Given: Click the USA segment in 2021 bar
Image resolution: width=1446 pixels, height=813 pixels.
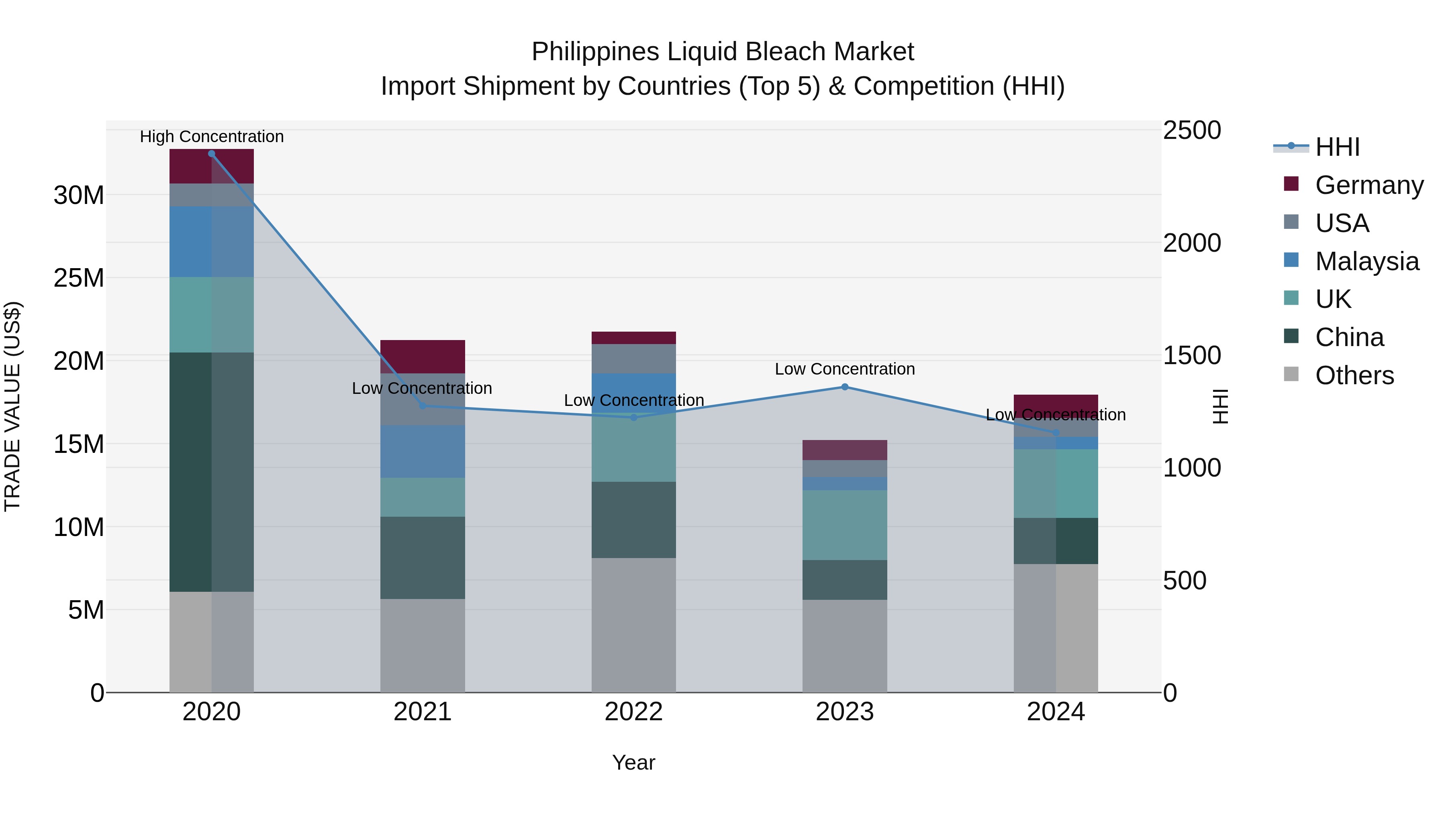Looking at the screenshot, I should point(423,399).
